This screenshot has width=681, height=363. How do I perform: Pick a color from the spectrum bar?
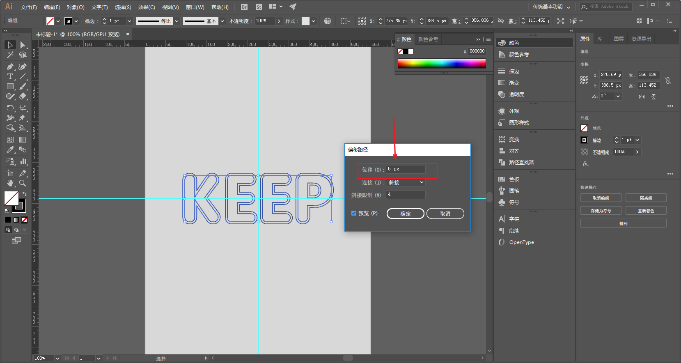[442, 63]
